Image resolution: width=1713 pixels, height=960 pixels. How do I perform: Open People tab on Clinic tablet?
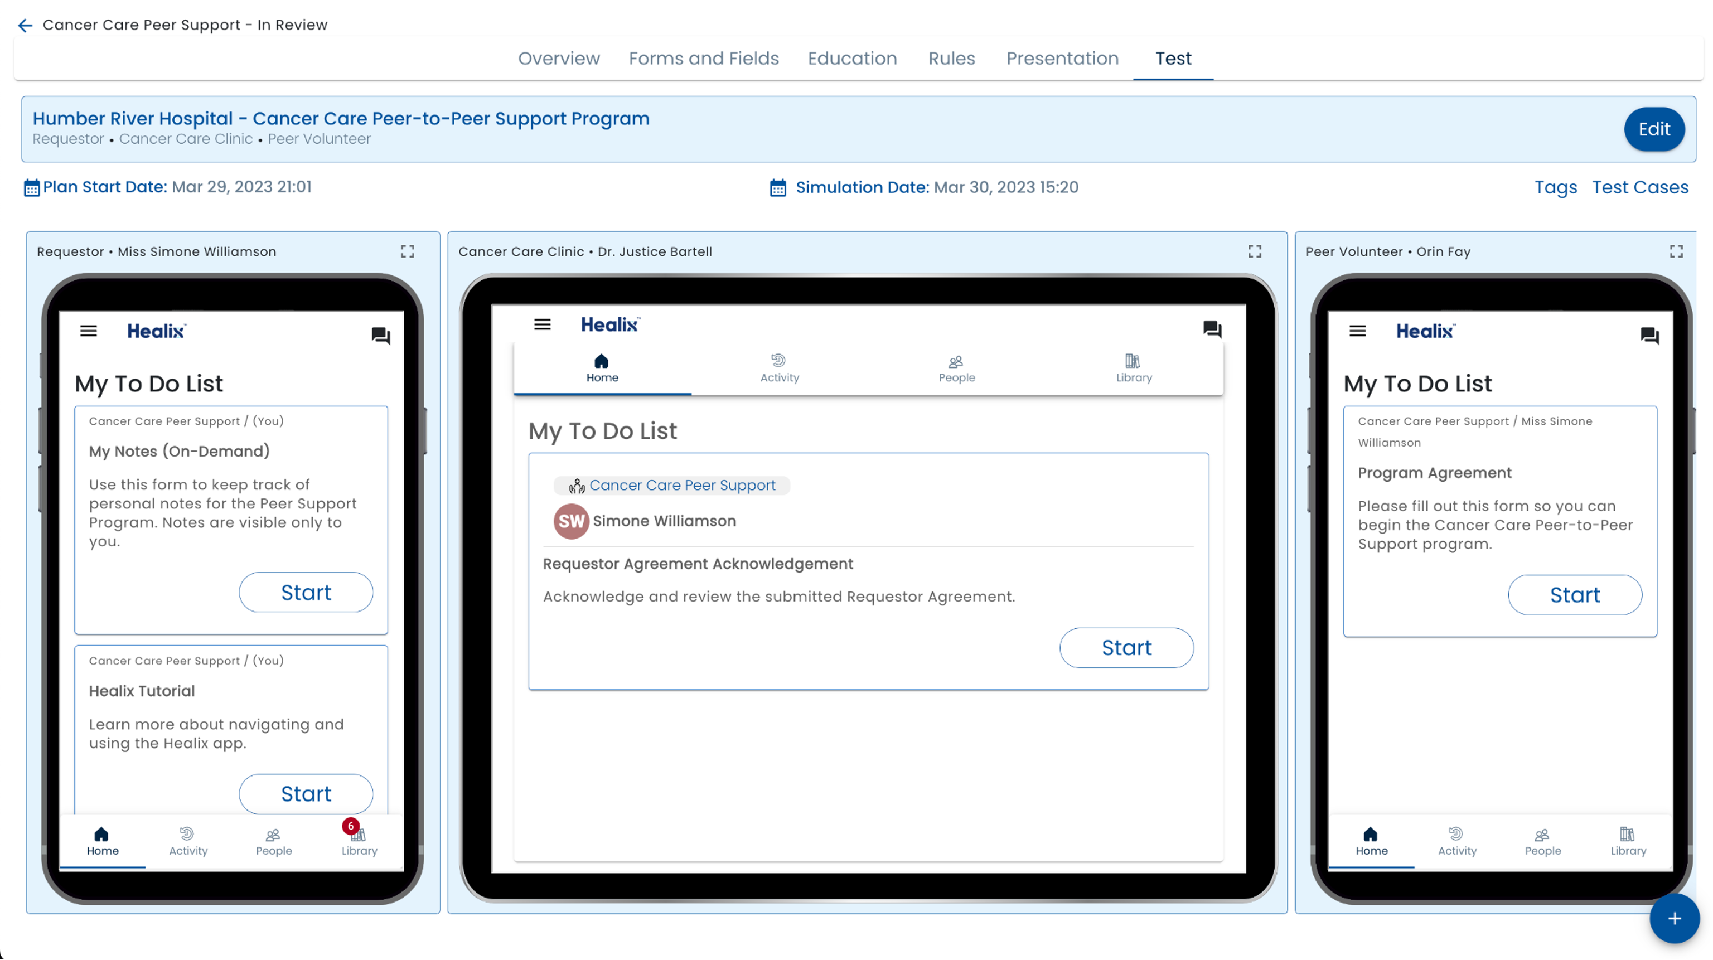click(x=956, y=369)
